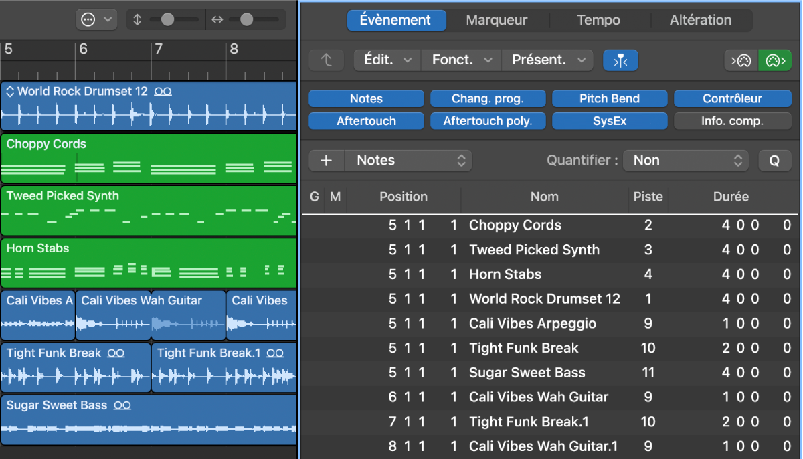Open the ellipsis options menu in tracks header

coord(96,19)
